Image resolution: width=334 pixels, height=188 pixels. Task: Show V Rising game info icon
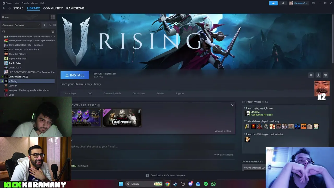point(318,75)
